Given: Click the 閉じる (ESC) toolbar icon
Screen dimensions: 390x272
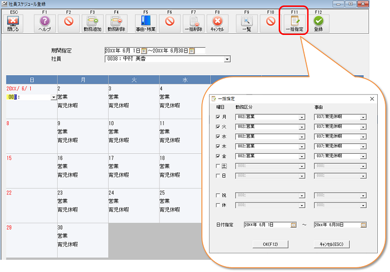Looking at the screenshot, I should pyautogui.click(x=13, y=23).
